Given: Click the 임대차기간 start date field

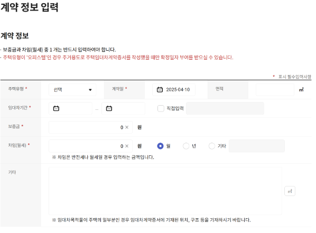Looking at the screenshot, I should coord(70,108).
